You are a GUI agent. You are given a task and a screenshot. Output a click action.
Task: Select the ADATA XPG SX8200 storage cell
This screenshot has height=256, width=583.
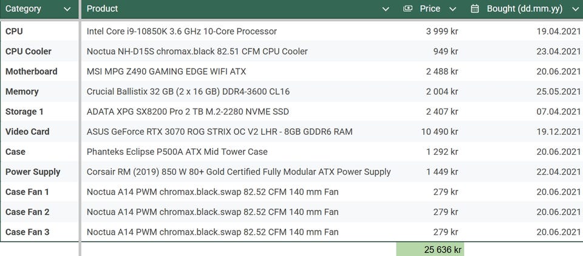coord(188,112)
